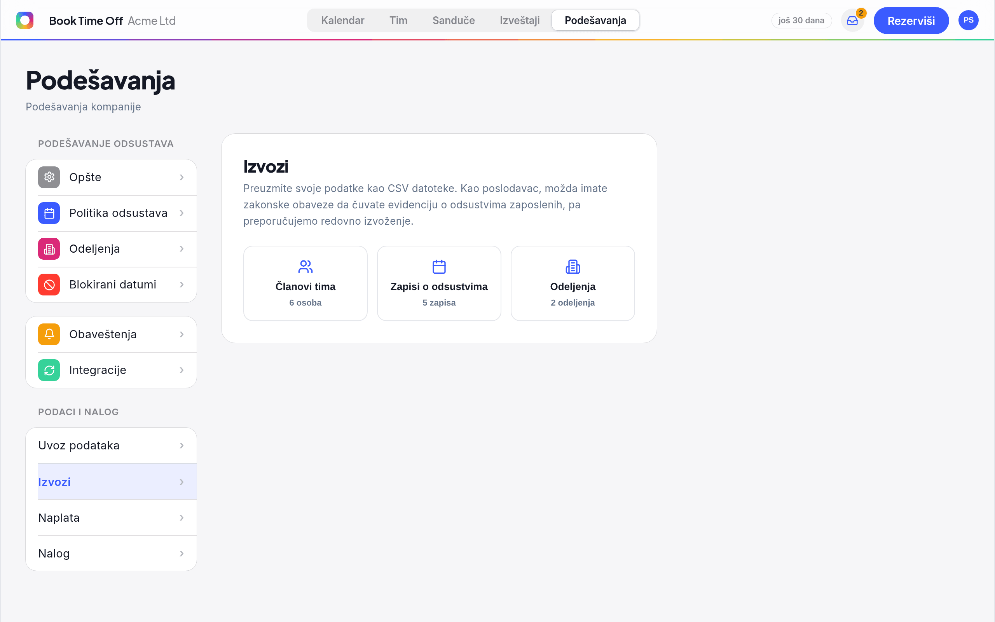995x622 pixels.
Task: Click the calendar icon beside Politika odsustava
Action: [x=49, y=213]
